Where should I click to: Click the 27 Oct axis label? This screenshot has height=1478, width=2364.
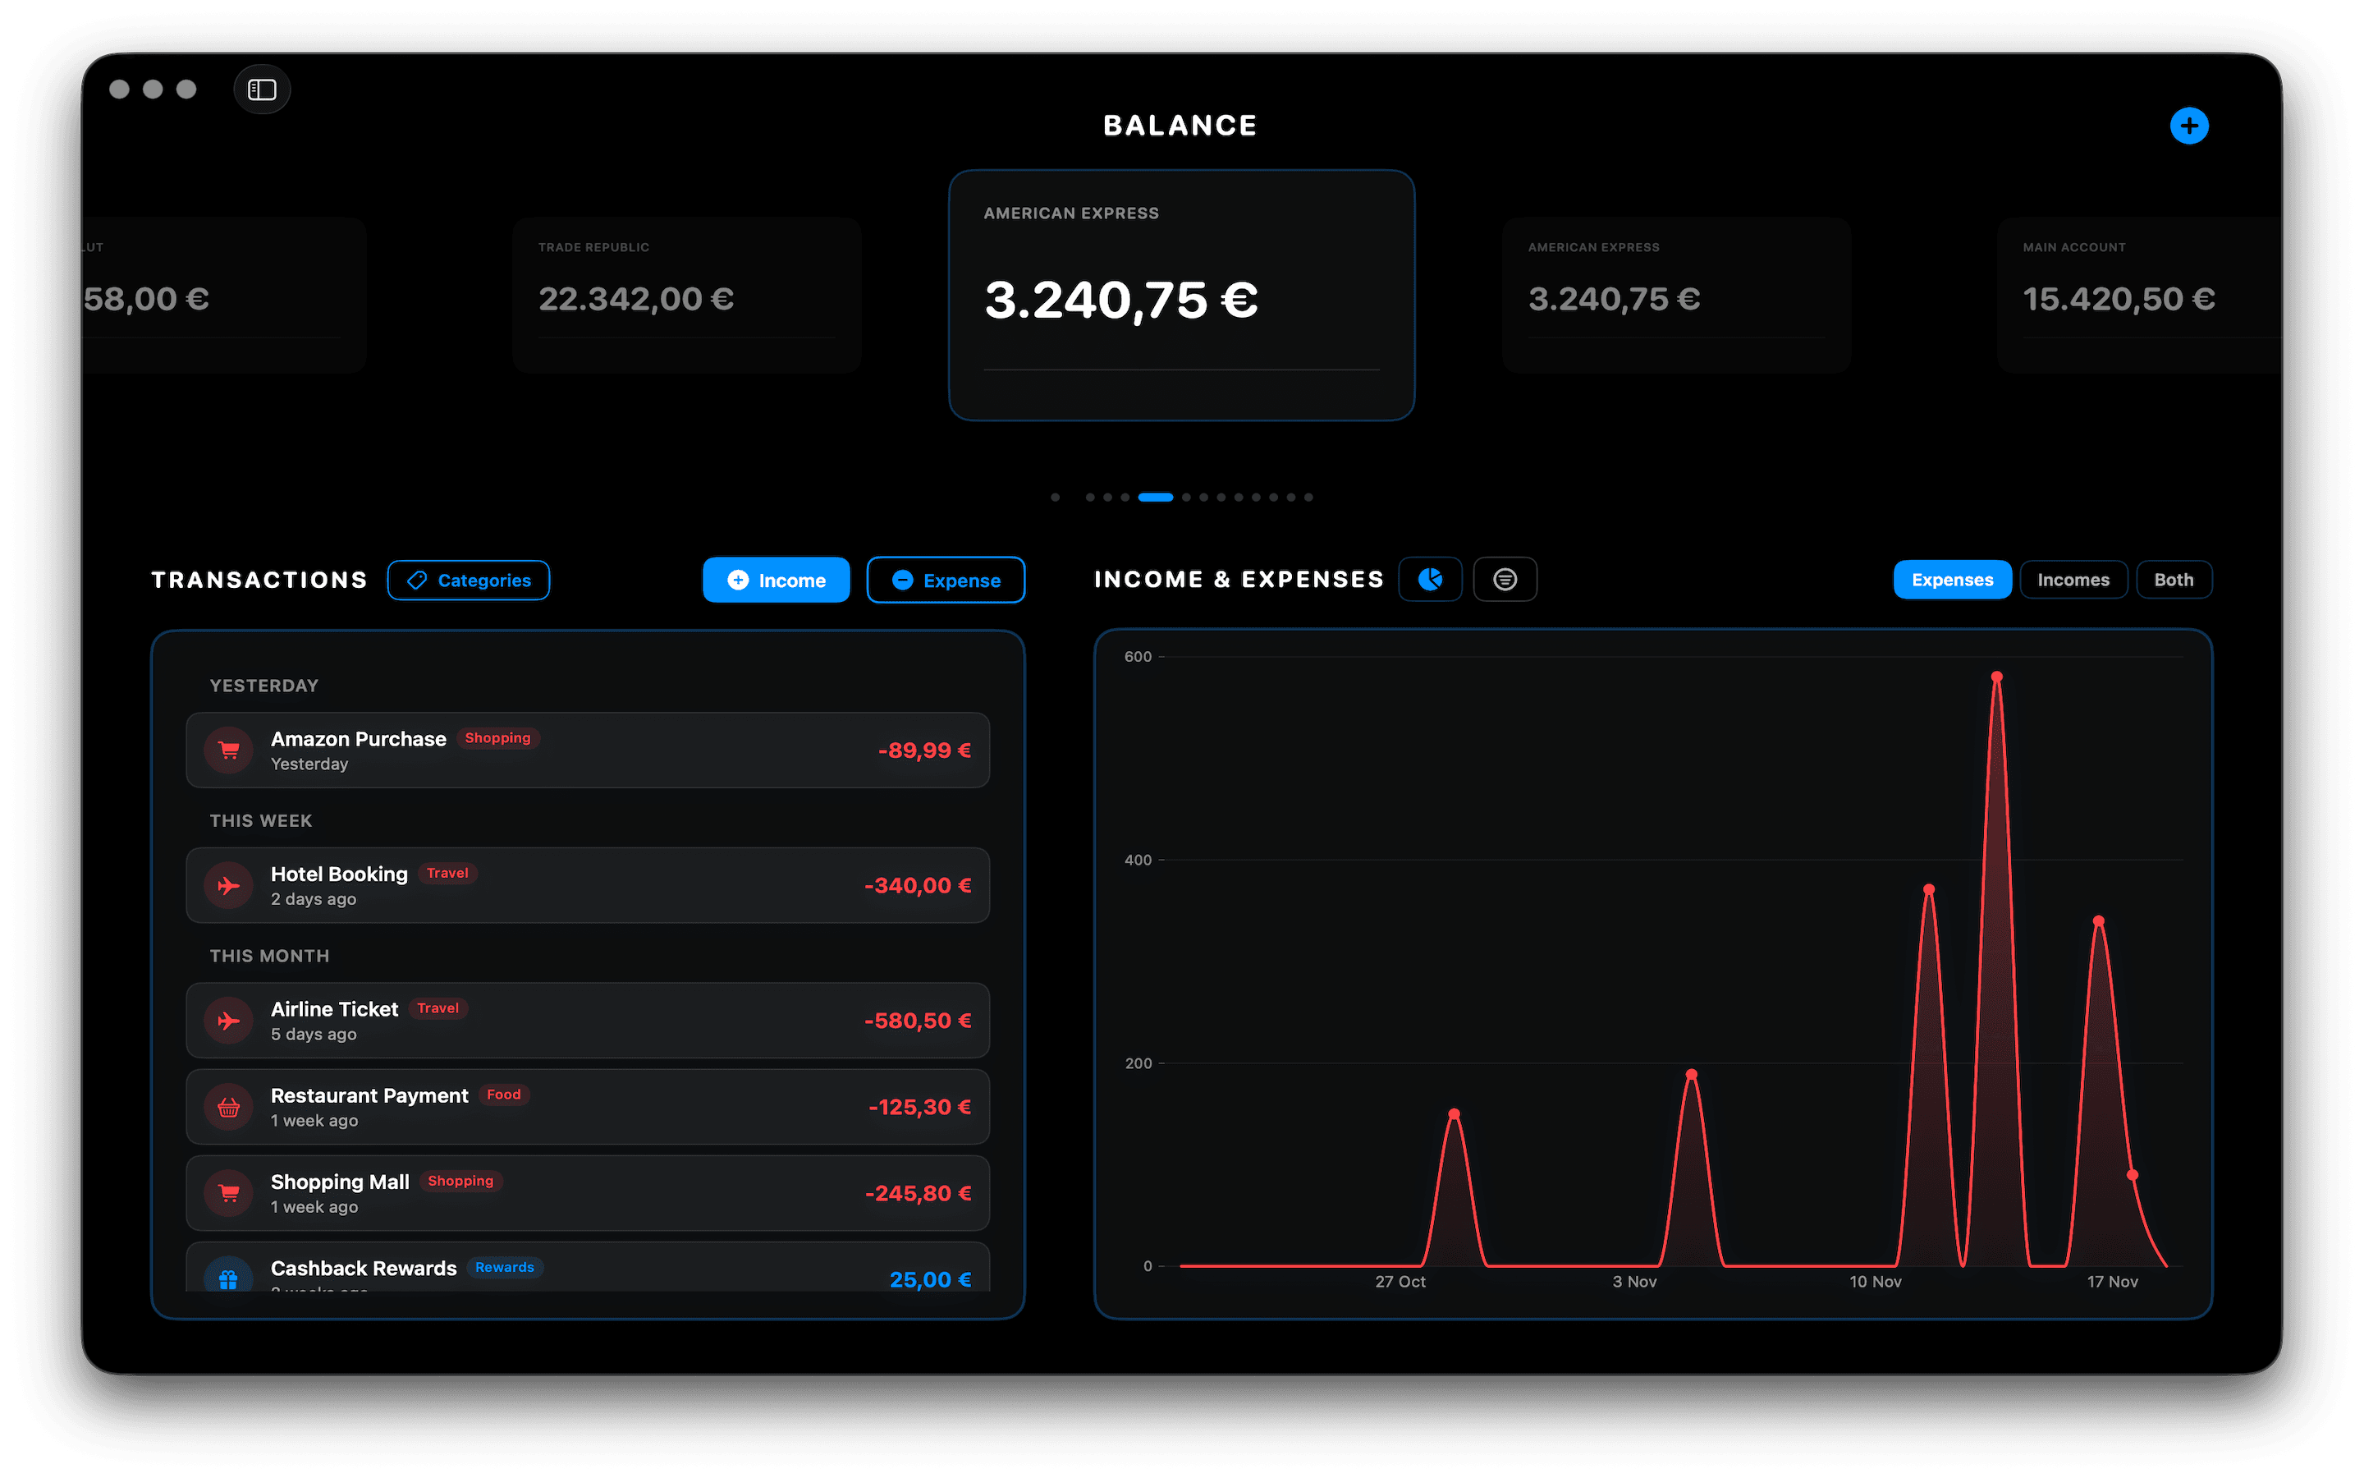(1400, 1282)
